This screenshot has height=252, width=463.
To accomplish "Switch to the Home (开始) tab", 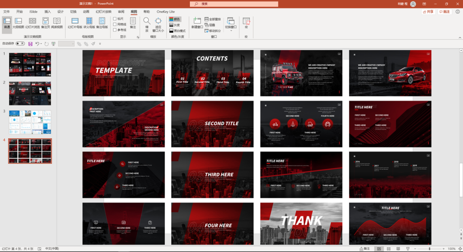I will click(19, 12).
